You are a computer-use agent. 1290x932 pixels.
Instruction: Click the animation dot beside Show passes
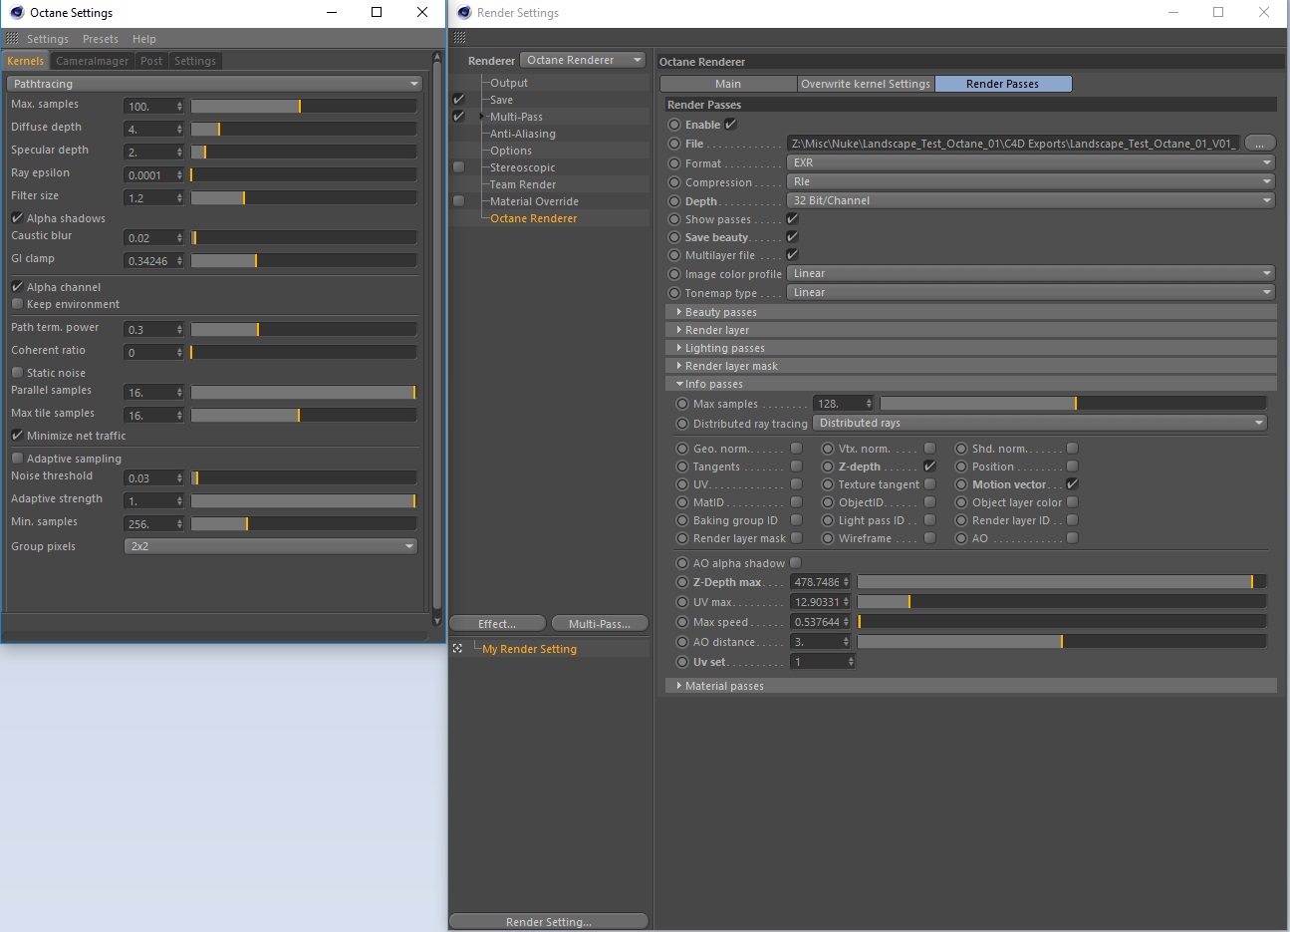pyautogui.click(x=674, y=219)
